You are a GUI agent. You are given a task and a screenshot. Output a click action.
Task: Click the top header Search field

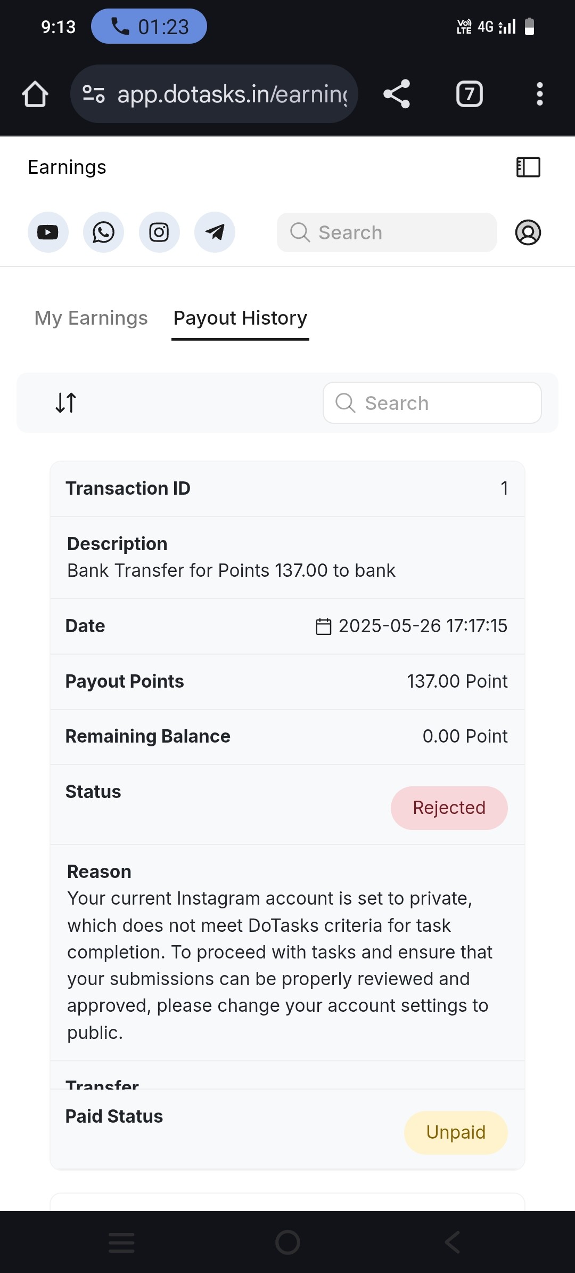coord(387,232)
